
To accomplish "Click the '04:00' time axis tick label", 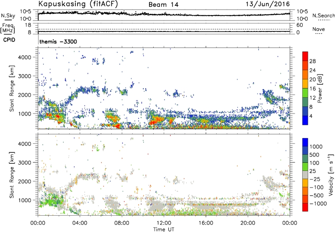I will coord(80,223).
